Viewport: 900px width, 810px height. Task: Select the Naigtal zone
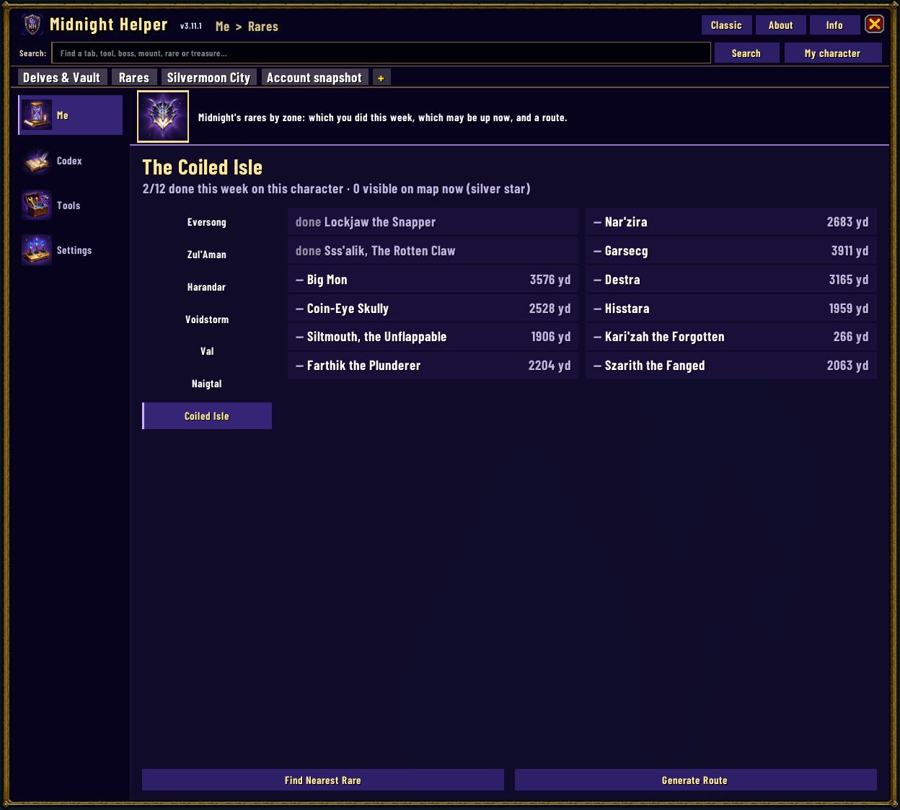tap(207, 384)
